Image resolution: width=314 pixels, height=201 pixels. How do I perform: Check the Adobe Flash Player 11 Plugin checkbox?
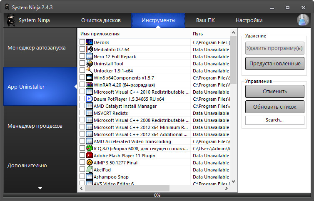[82, 155]
